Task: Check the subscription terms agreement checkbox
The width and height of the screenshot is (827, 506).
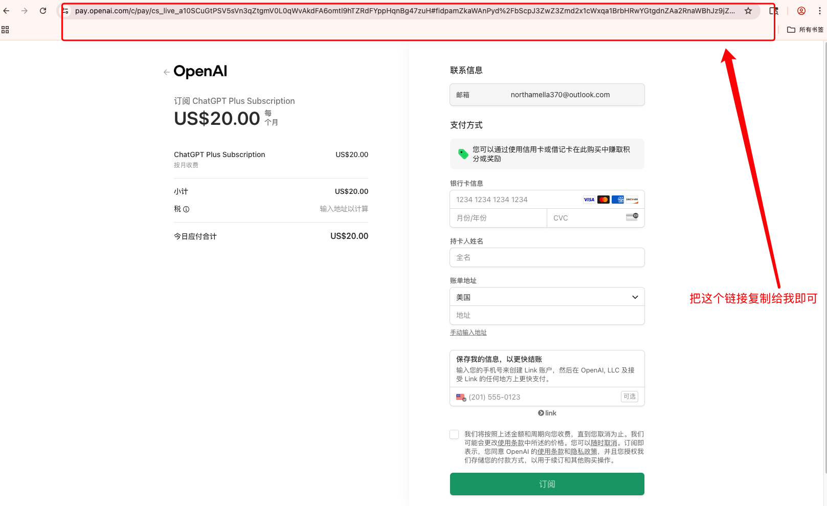Action: [x=454, y=434]
